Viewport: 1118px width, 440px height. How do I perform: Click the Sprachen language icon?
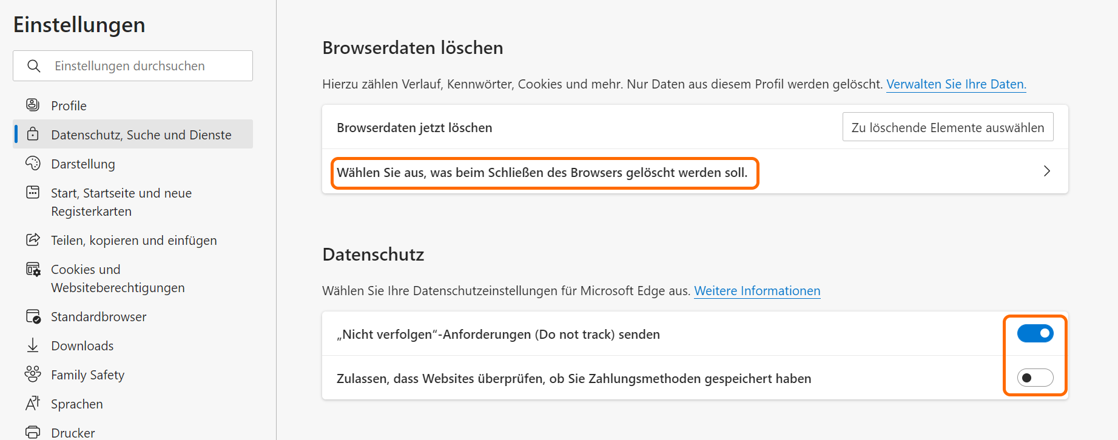pyautogui.click(x=33, y=404)
